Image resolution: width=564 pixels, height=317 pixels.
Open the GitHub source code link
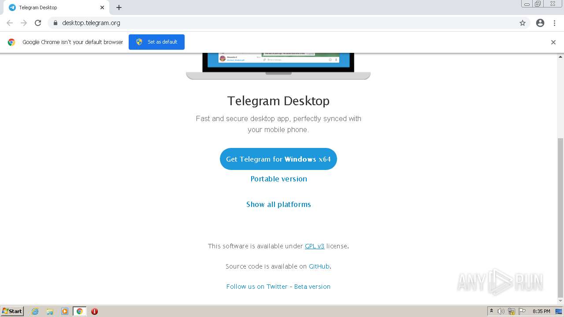(x=319, y=266)
